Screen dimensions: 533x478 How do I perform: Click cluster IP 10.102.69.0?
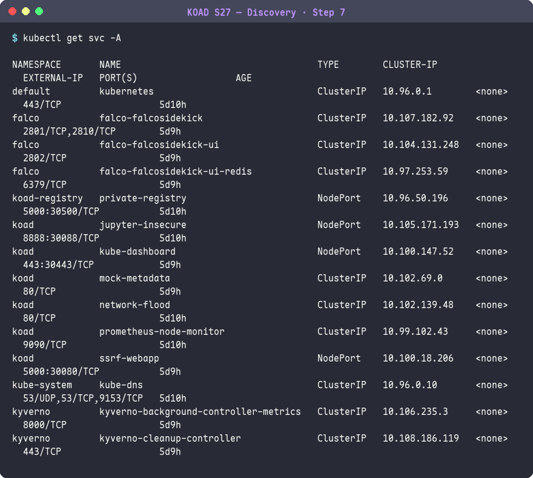click(412, 278)
